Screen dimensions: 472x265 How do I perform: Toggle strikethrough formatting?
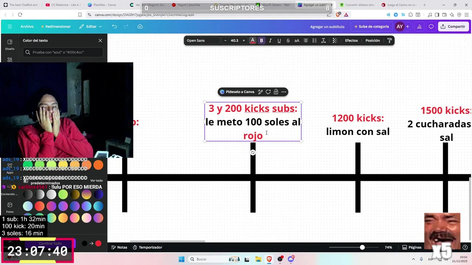click(288, 40)
